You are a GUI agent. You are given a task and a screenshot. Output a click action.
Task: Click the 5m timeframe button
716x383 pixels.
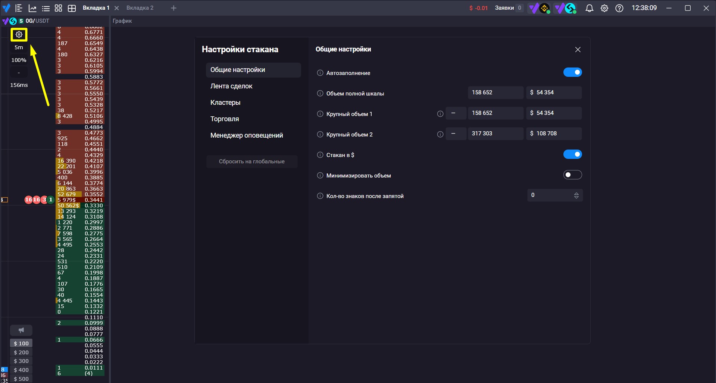click(x=19, y=47)
